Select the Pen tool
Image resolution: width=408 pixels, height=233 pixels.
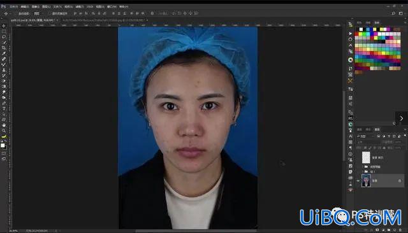pos(4,103)
